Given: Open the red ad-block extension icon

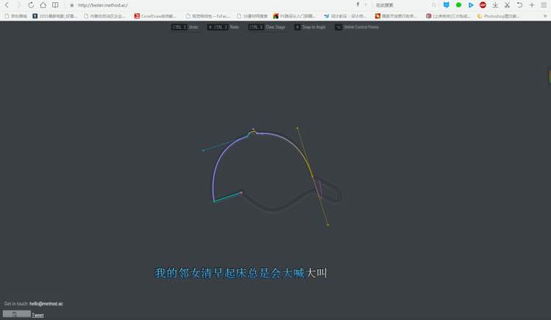Looking at the screenshot, I should pos(483,5).
